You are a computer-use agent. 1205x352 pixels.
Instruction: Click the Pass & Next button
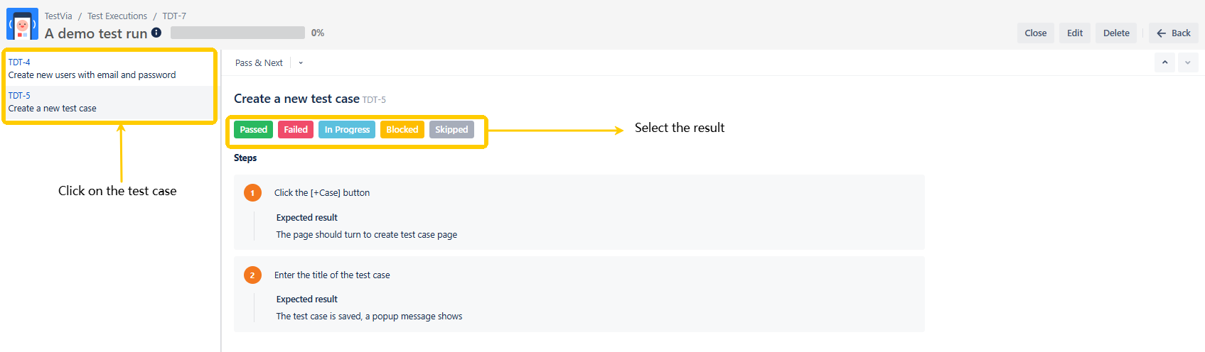pyautogui.click(x=259, y=63)
